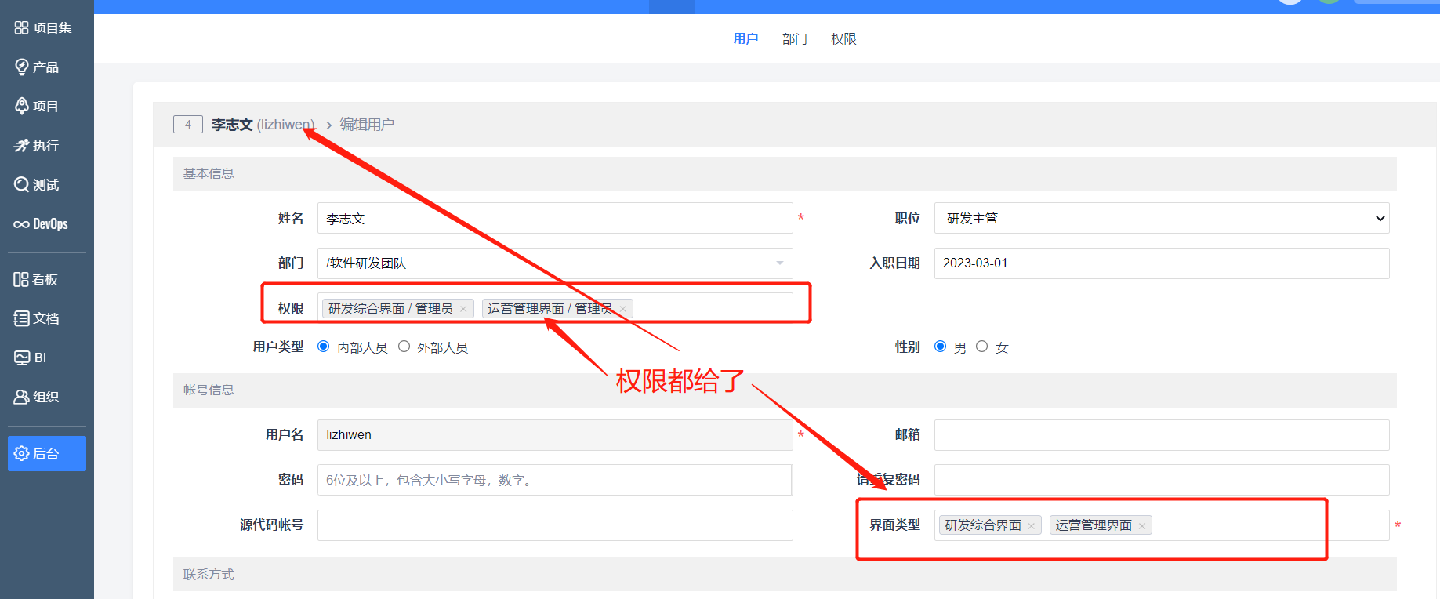Click the 密码 password input field
The width and height of the screenshot is (1440, 599).
554,480
